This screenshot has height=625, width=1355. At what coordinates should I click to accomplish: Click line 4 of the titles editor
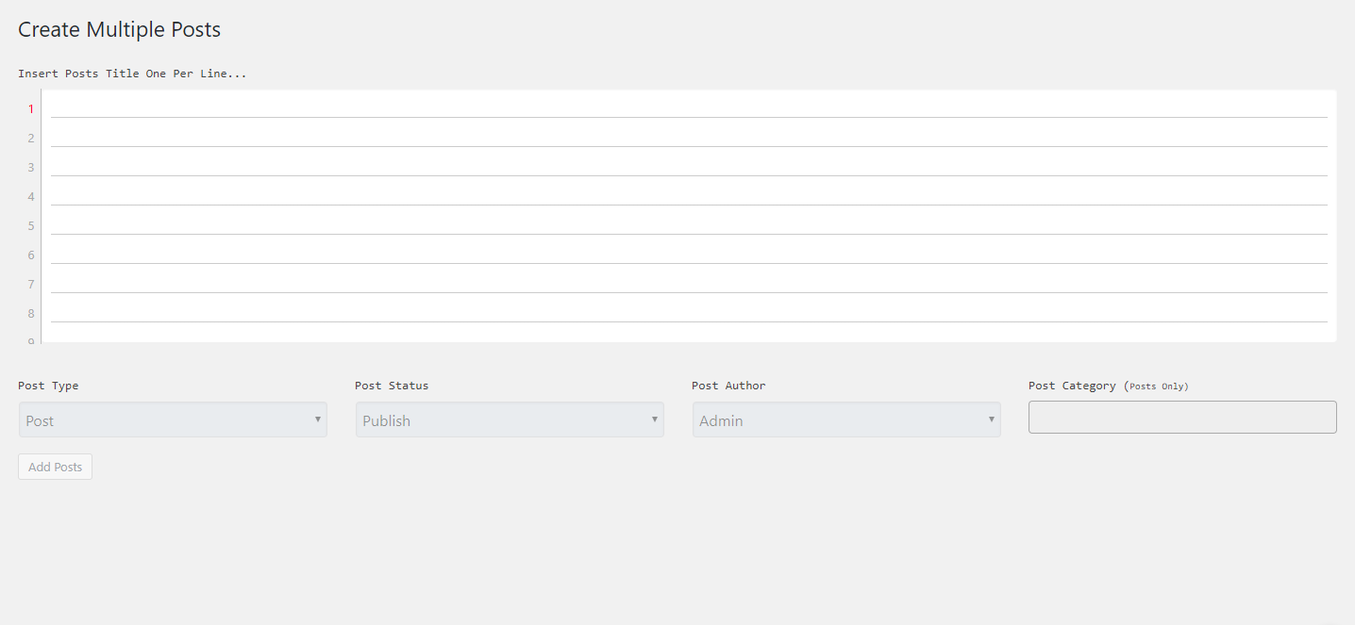pos(689,191)
